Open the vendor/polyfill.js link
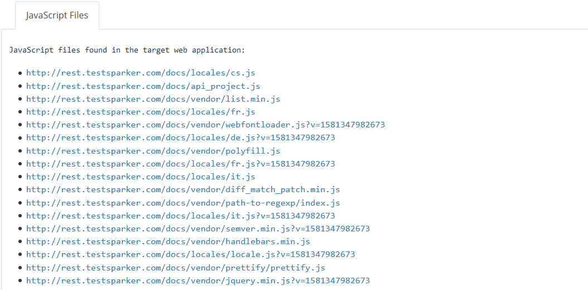Screen dimensions: 588x290 tap(153, 151)
